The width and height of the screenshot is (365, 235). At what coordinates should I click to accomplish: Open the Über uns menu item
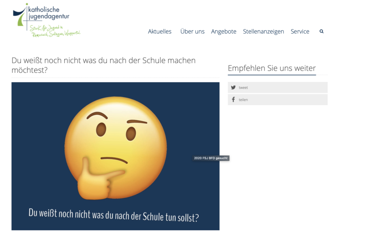pyautogui.click(x=192, y=32)
